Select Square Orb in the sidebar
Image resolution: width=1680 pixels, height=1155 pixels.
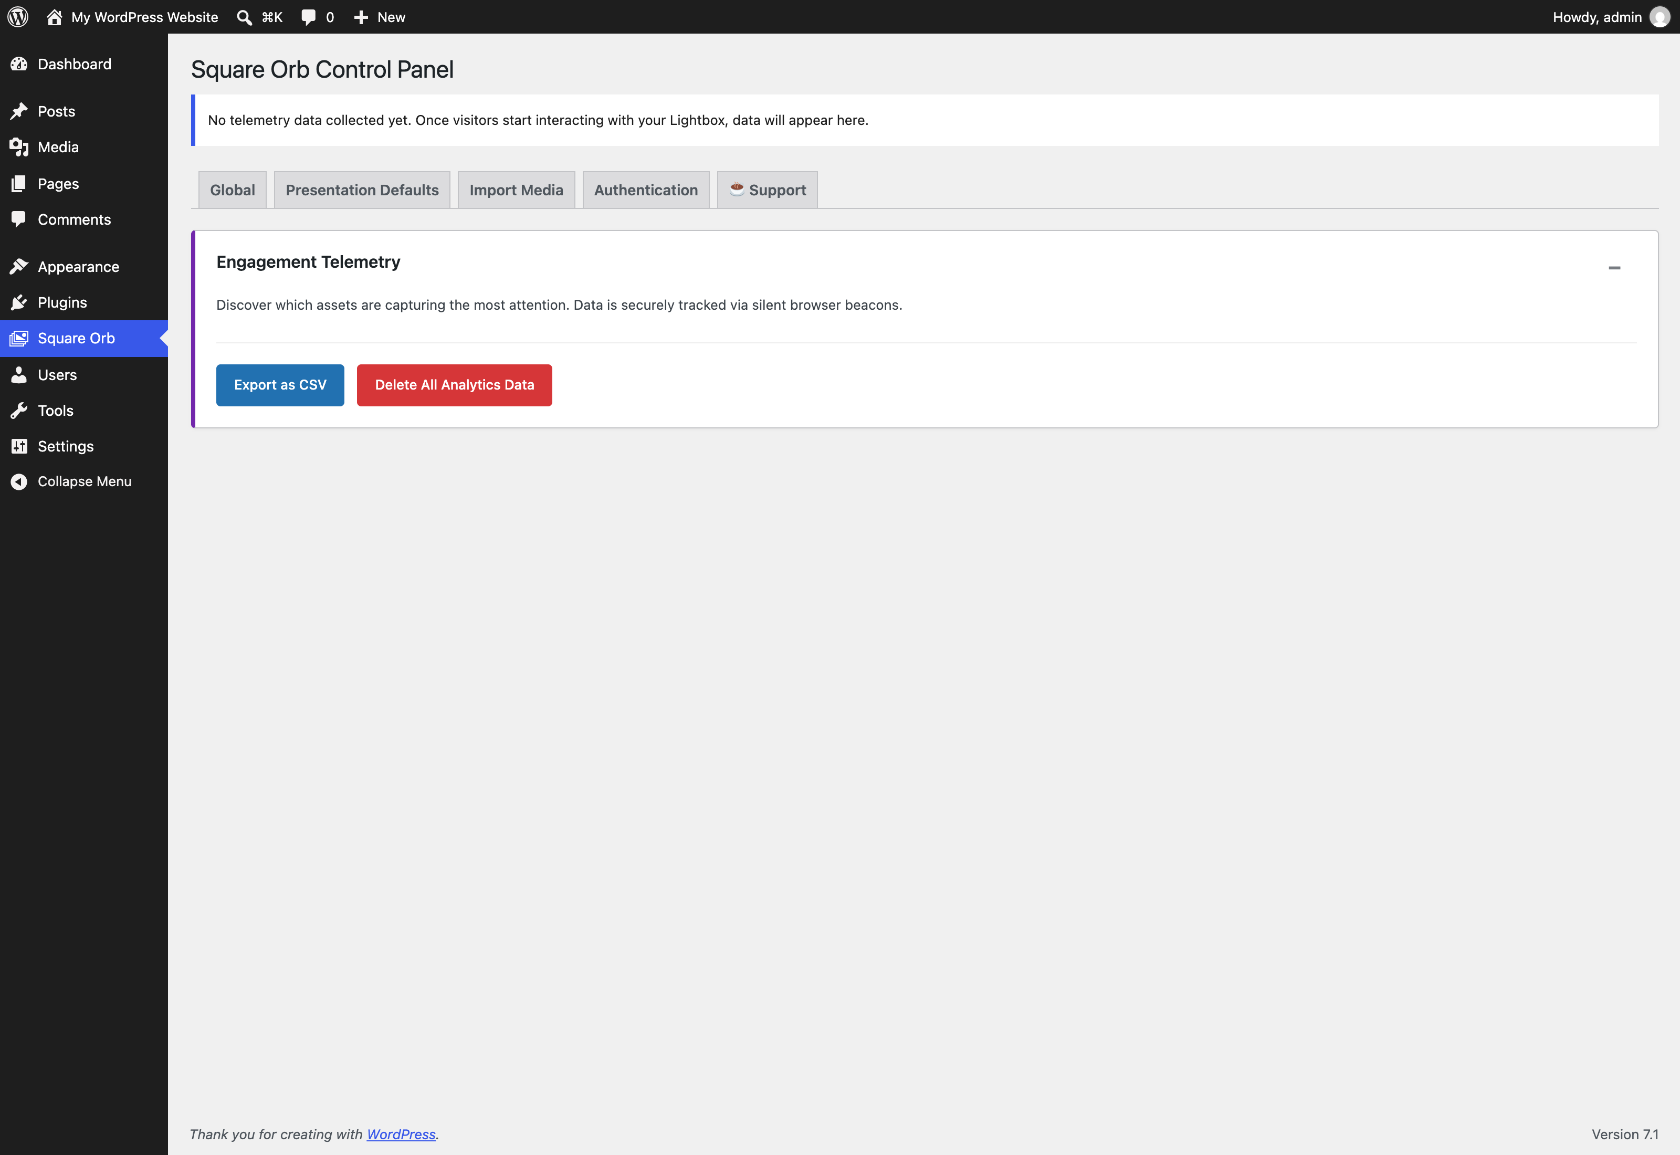[84, 338]
